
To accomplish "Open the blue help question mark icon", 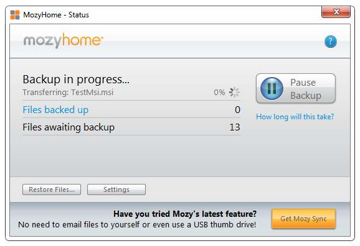I will click(331, 42).
